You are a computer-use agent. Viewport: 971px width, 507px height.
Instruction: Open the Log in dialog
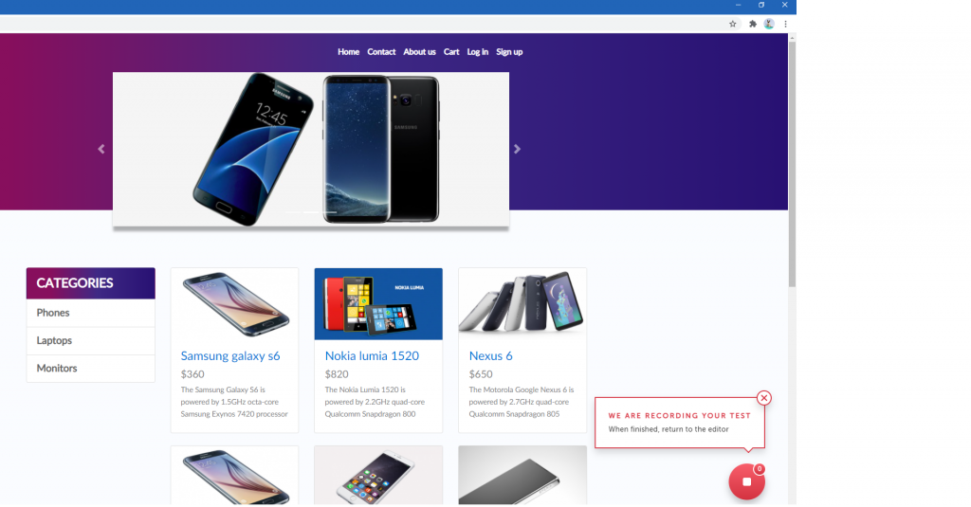[478, 52]
